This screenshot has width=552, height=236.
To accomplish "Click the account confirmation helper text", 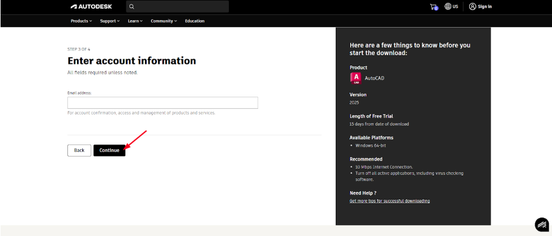I will [141, 113].
